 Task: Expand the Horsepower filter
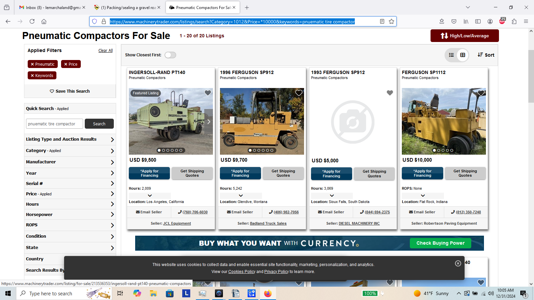(x=70, y=214)
